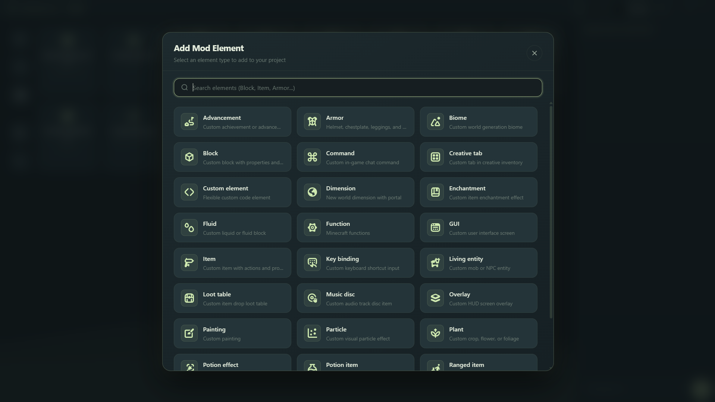Pick the Creative tab grid icon
This screenshot has height=402, width=715.
[x=435, y=157]
